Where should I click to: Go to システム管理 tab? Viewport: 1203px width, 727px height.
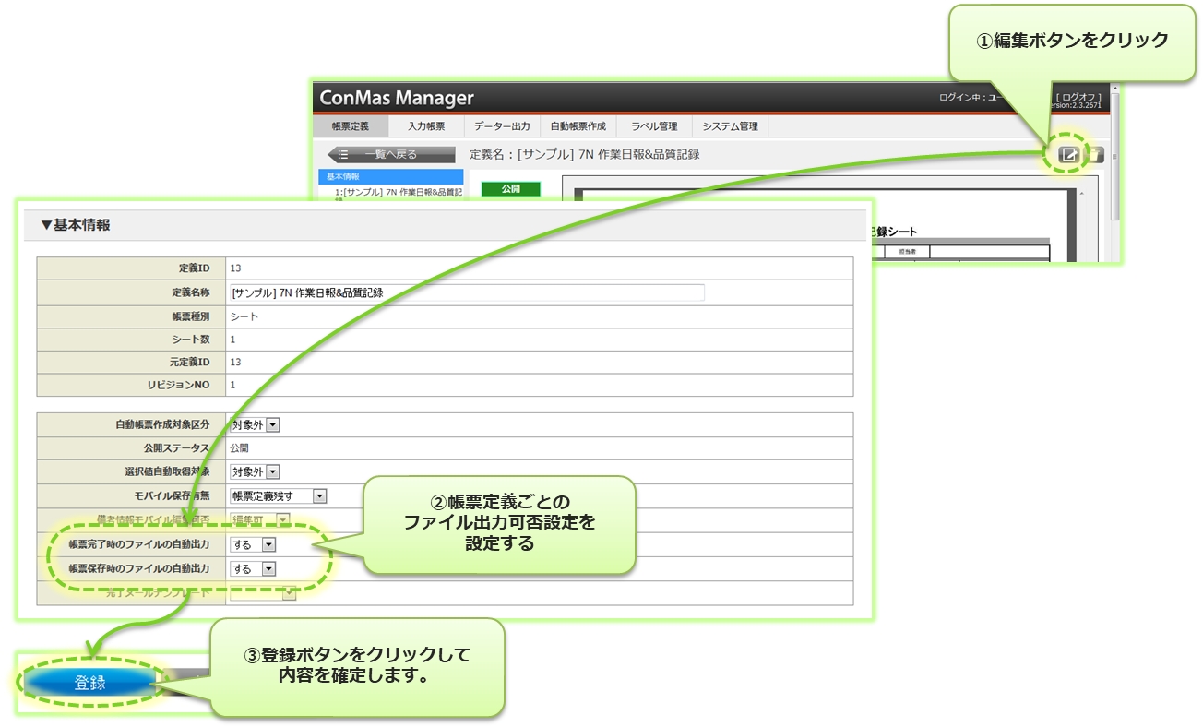pyautogui.click(x=730, y=126)
